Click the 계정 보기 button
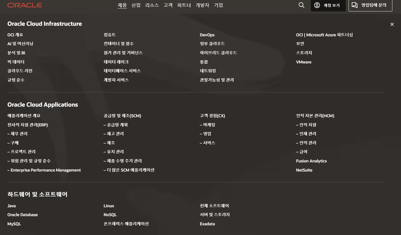Viewport: 401px width, 235px height. click(x=328, y=5)
